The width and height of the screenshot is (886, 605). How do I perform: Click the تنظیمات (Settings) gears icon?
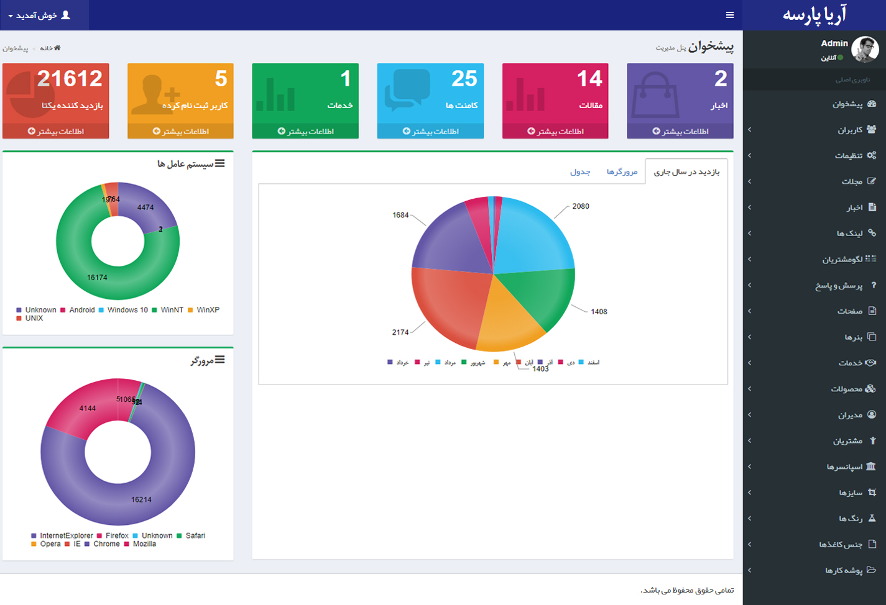872,155
